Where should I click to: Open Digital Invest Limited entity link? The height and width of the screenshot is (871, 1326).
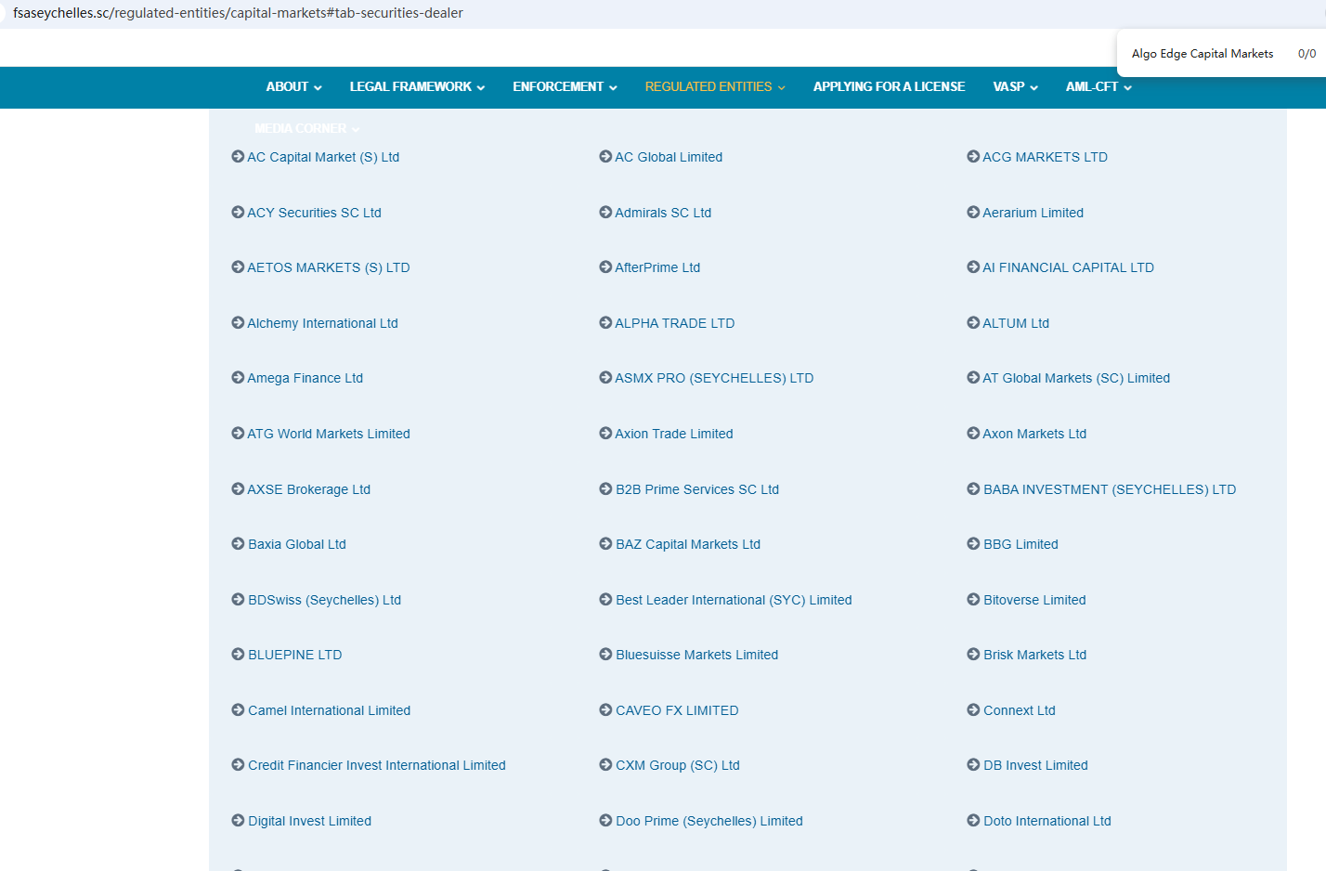click(x=309, y=821)
